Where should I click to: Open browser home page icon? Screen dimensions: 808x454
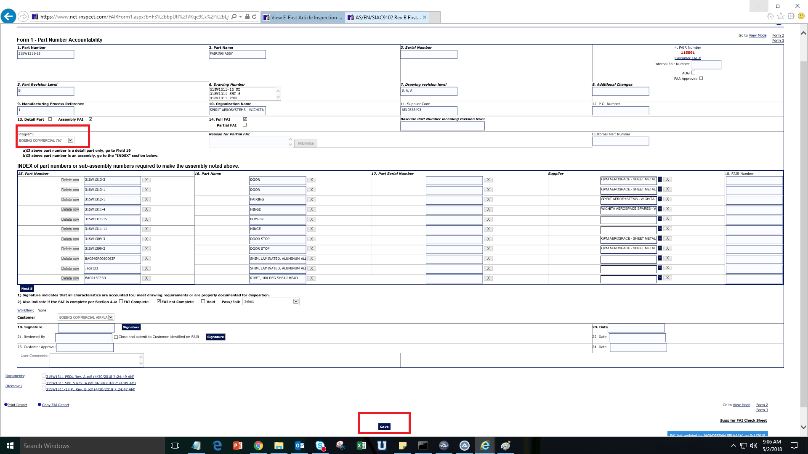point(770,16)
